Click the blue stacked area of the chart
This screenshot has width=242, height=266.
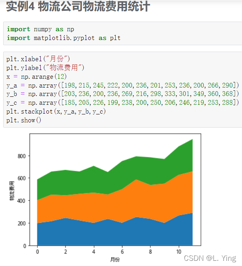click(115, 232)
